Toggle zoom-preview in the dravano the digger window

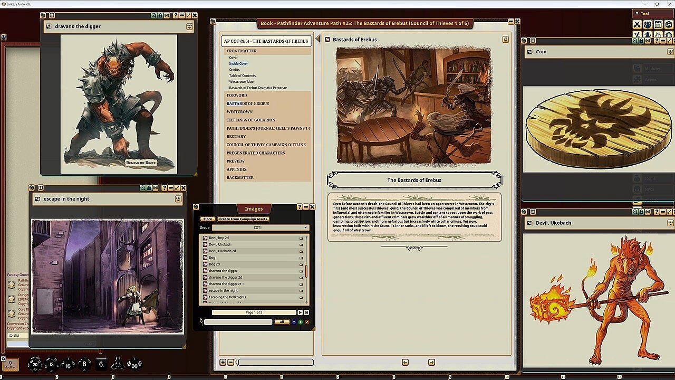pyautogui.click(x=154, y=15)
